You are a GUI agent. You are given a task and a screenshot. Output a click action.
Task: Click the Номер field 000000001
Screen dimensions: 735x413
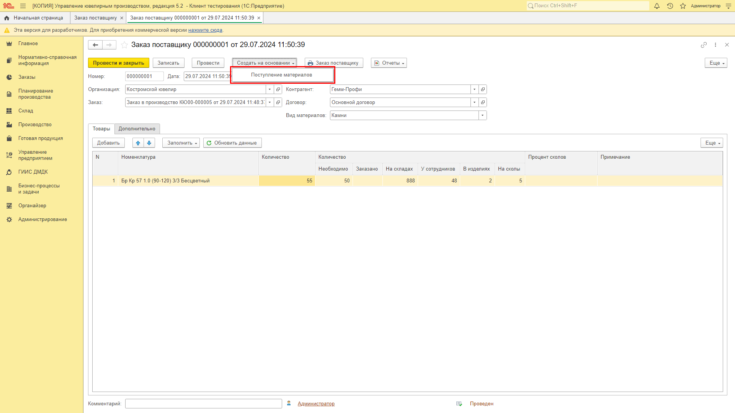tap(144, 76)
